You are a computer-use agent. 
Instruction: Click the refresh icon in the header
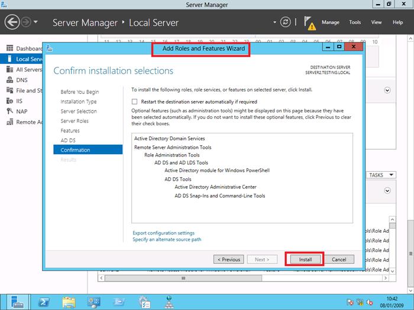[286, 22]
